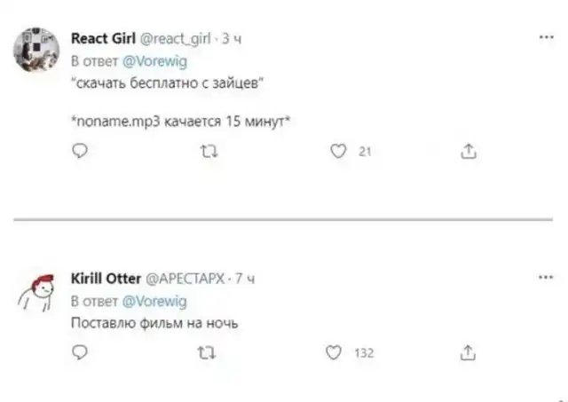Image resolution: width=568 pixels, height=402 pixels.
Task: Click the @Vorewig mention in Kirill Otter's reply
Action: click(154, 301)
